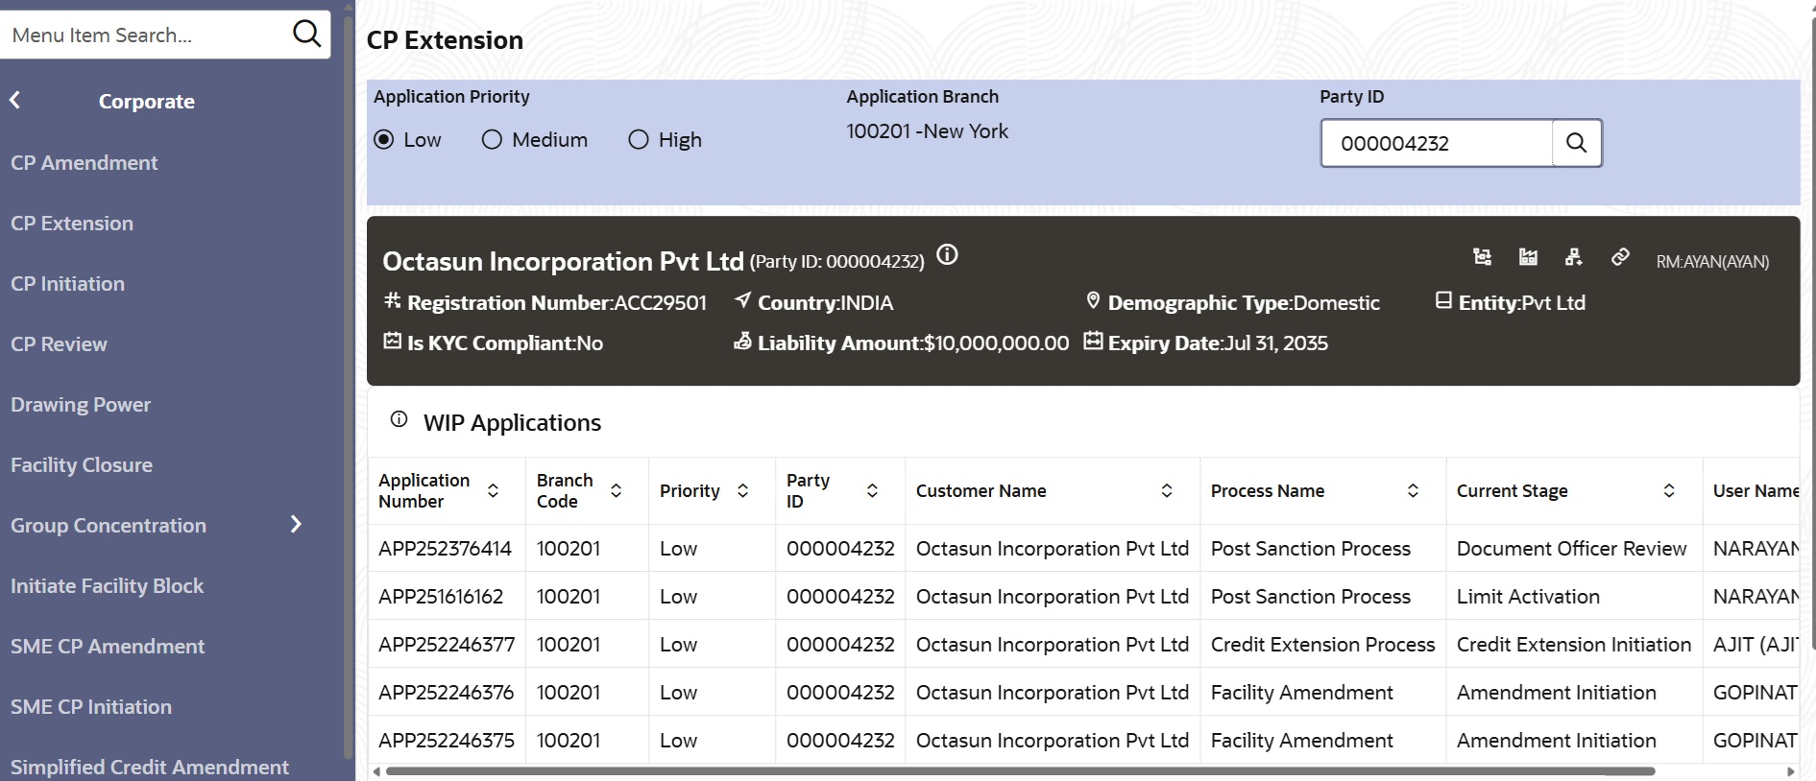Click the info icon beside WIP Applications
1816x781 pixels.
tap(399, 419)
